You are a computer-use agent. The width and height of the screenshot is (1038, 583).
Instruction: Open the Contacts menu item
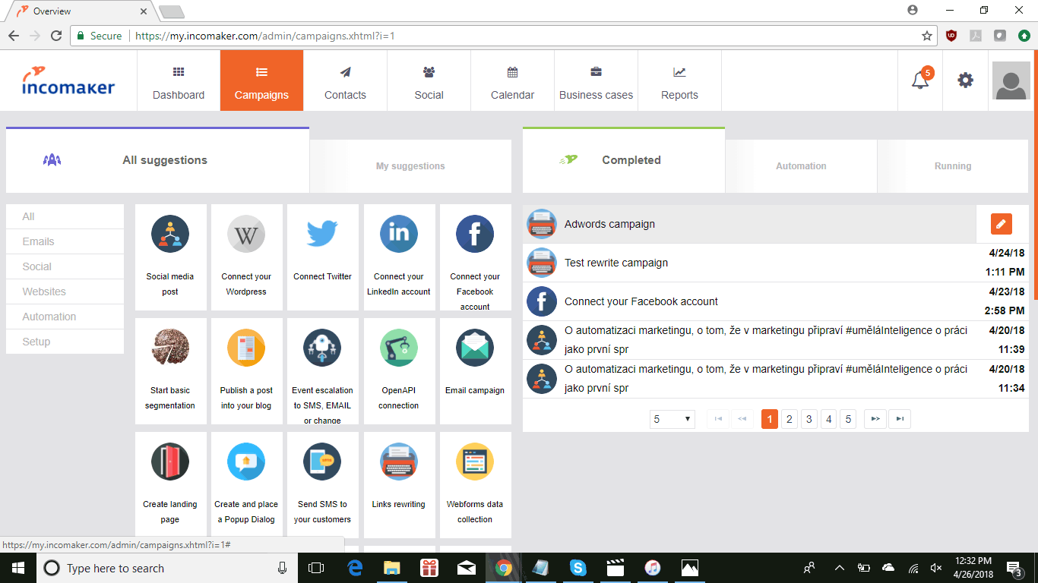pos(345,80)
